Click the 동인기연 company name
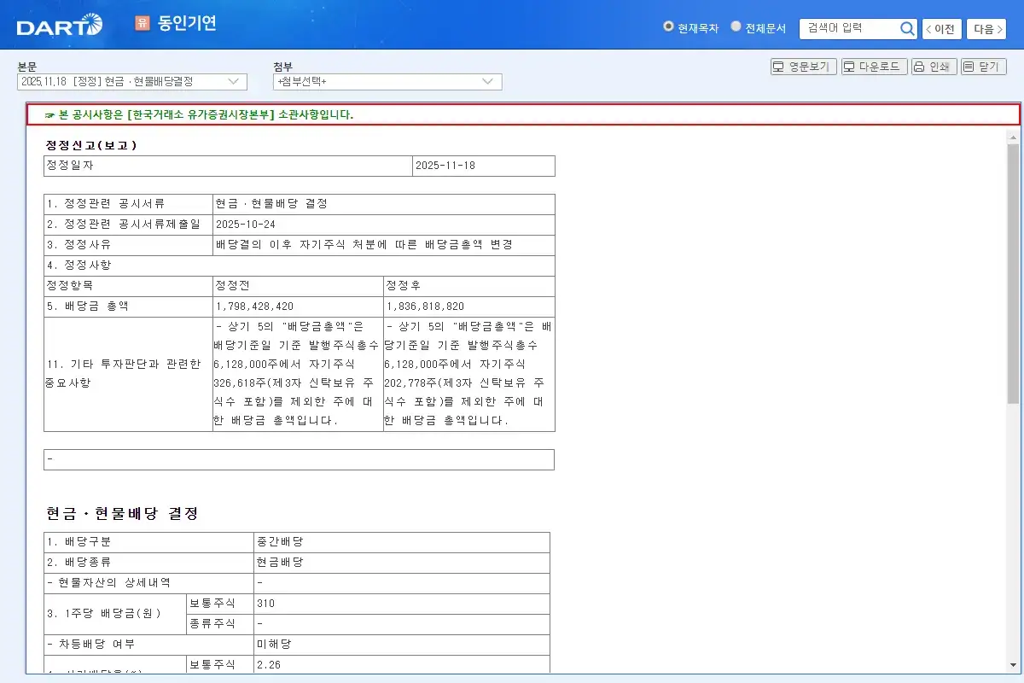Viewport: 1024px width, 683px height. 187,23
